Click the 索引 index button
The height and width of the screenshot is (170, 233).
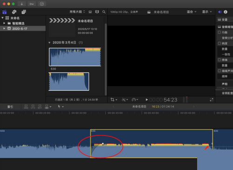[10, 107]
